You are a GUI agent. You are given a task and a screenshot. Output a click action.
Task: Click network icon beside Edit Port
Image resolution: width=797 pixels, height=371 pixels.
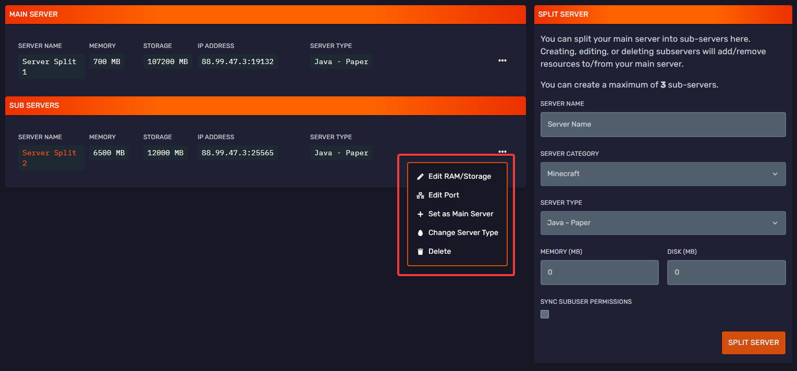pyautogui.click(x=420, y=195)
